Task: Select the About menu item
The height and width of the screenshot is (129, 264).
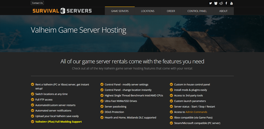Action: (223, 11)
